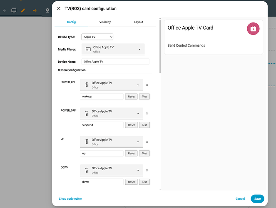The height and width of the screenshot is (208, 276).
Task: Clear the UP entity with the X
Action: pos(147,142)
